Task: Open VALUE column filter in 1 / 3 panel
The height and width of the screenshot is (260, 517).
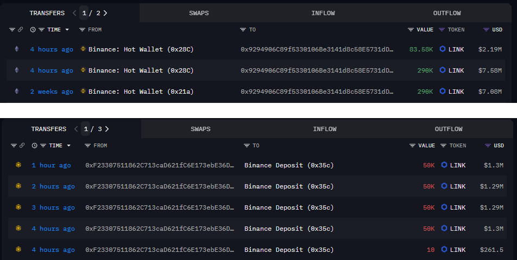Action: click(412, 145)
